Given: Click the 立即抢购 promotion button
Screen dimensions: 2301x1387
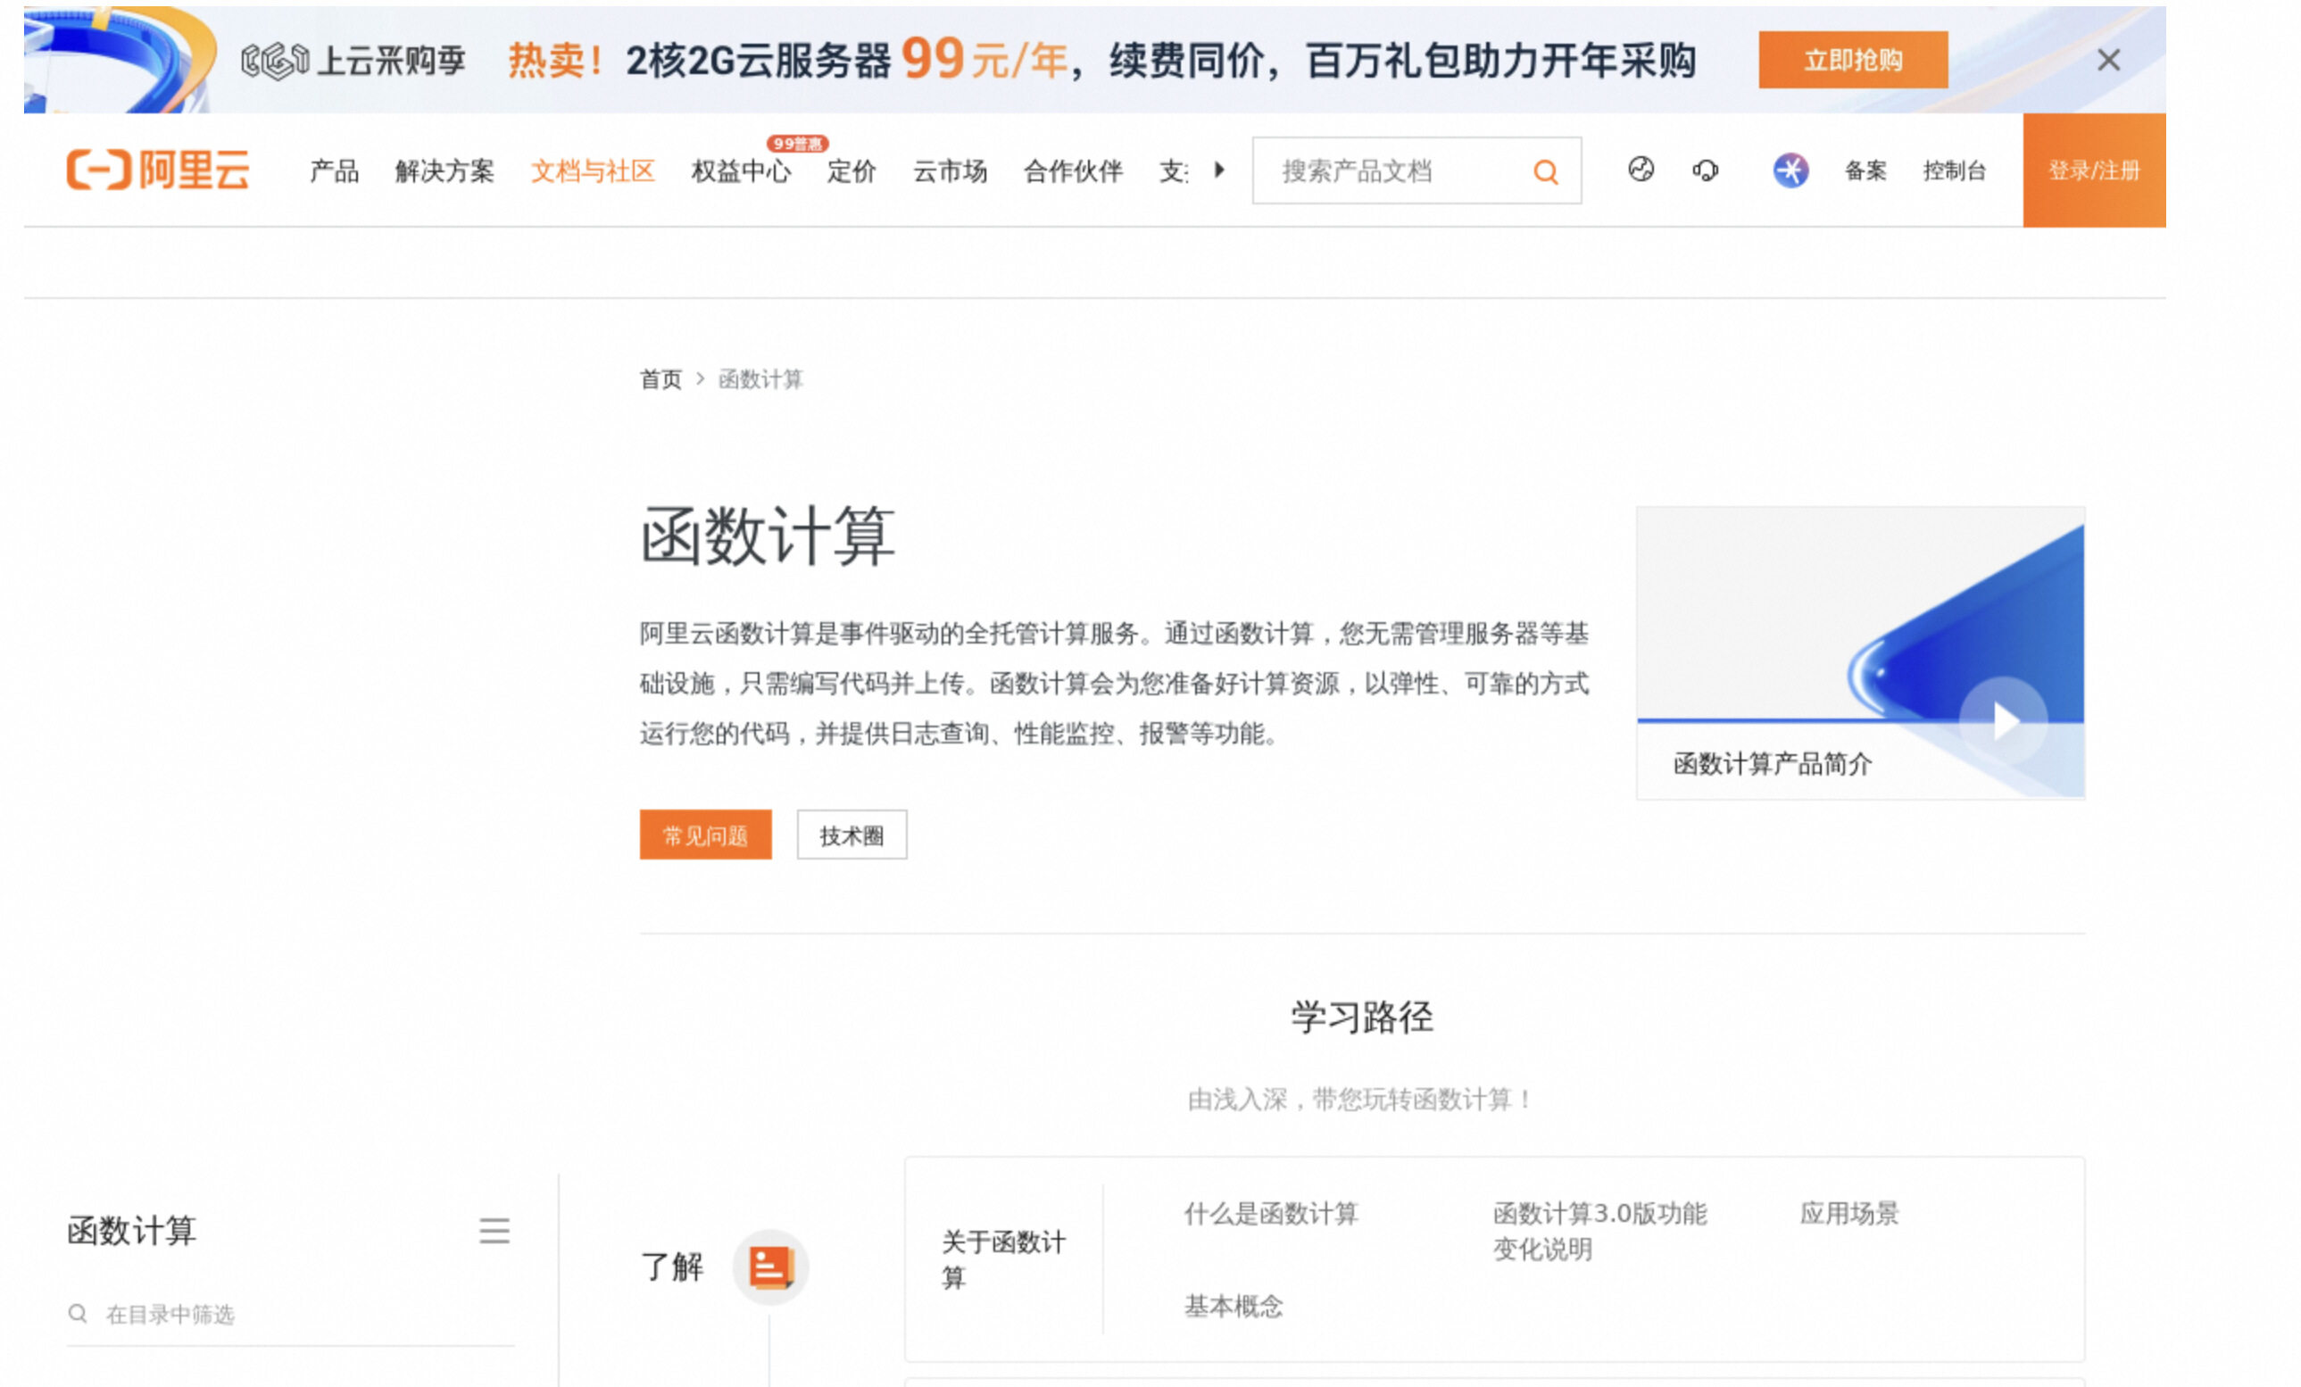Looking at the screenshot, I should [x=1853, y=60].
